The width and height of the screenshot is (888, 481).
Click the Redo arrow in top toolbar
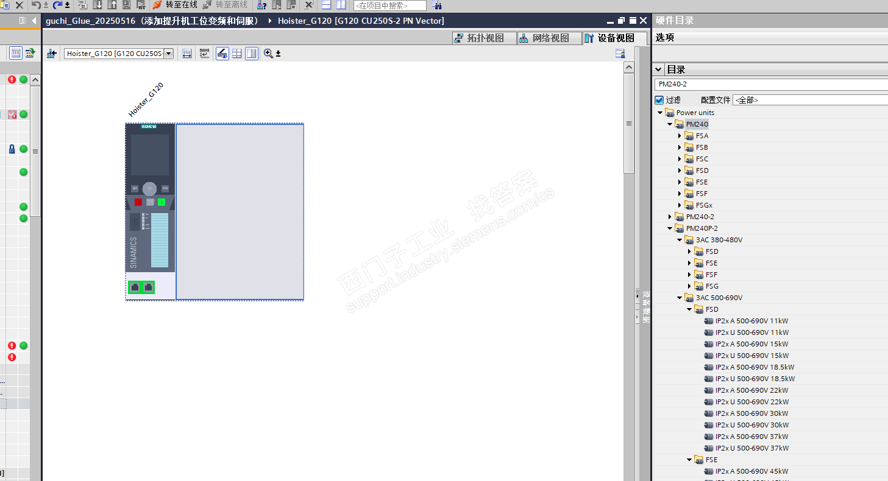click(57, 5)
